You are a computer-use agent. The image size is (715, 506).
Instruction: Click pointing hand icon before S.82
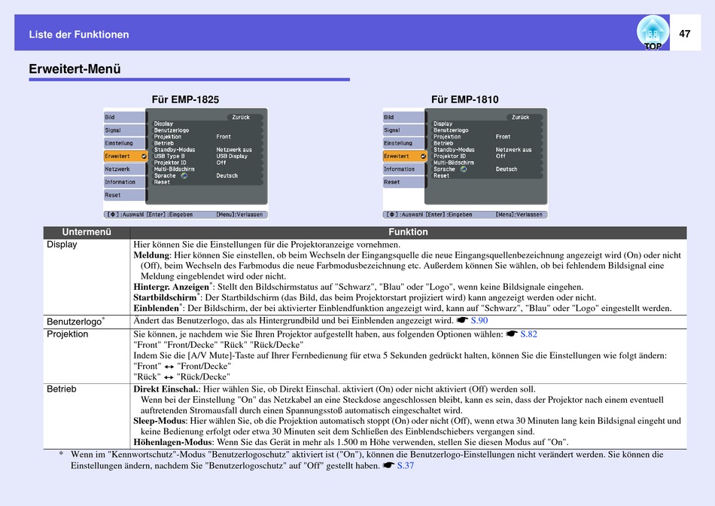(x=512, y=334)
